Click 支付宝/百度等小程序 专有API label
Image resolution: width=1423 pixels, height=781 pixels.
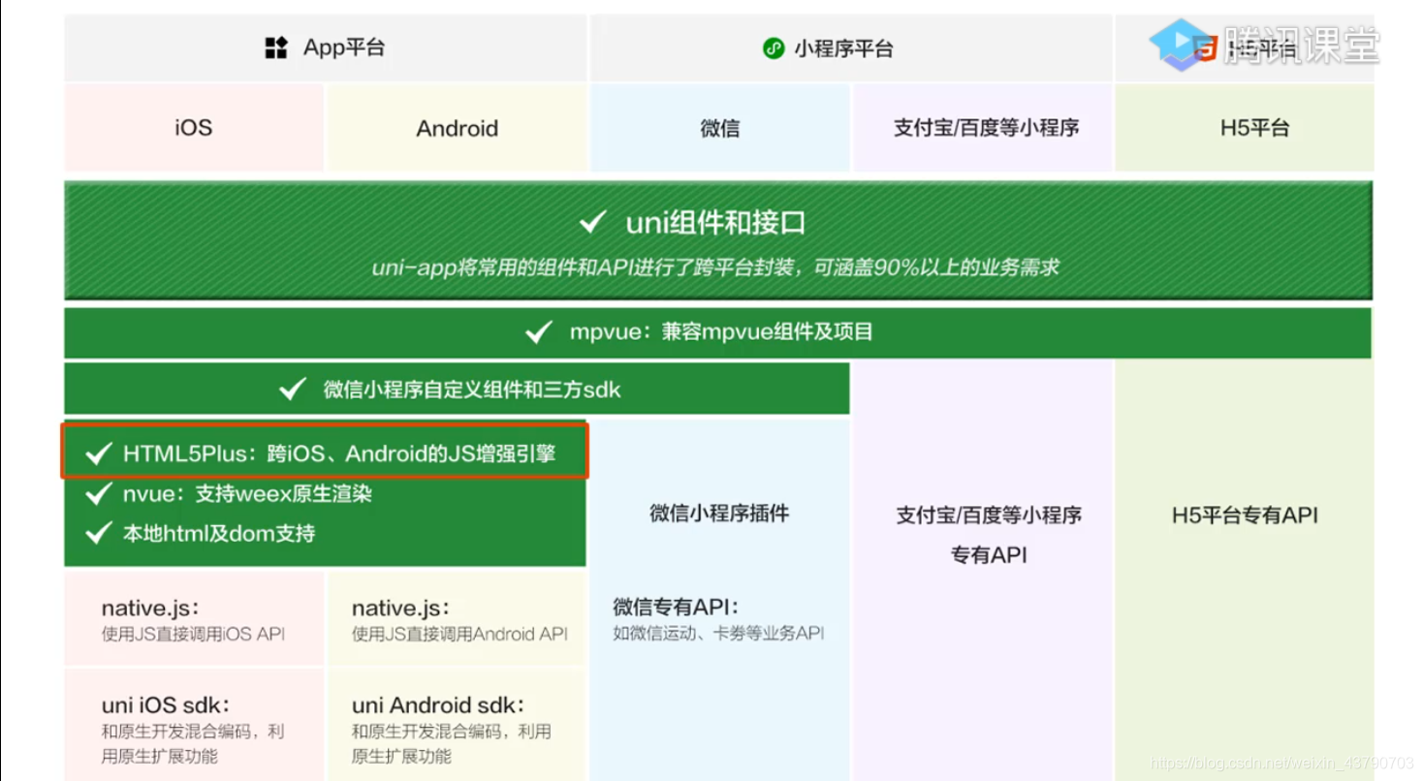point(989,535)
